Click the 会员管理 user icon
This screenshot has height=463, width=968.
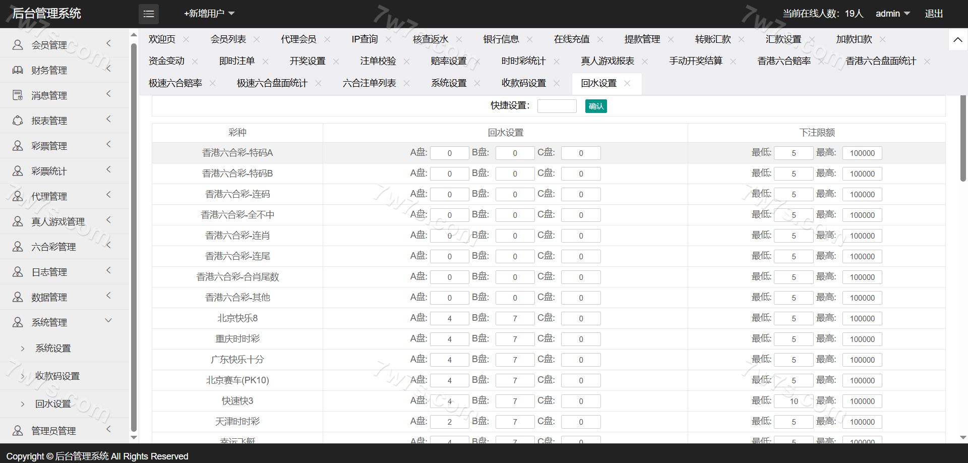coord(18,45)
